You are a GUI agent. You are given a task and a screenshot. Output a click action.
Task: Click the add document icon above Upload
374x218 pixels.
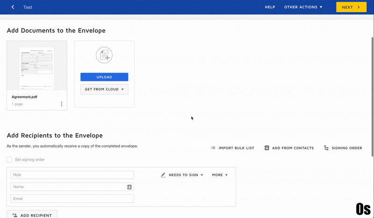pyautogui.click(x=104, y=55)
